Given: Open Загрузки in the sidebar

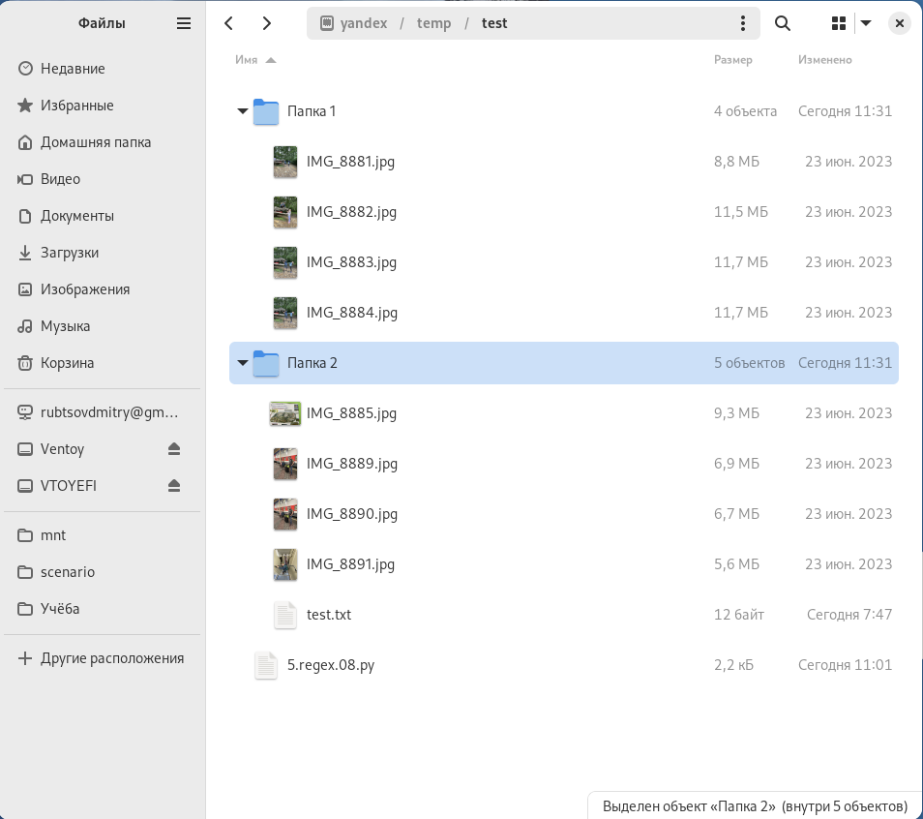Looking at the screenshot, I should coord(70,253).
